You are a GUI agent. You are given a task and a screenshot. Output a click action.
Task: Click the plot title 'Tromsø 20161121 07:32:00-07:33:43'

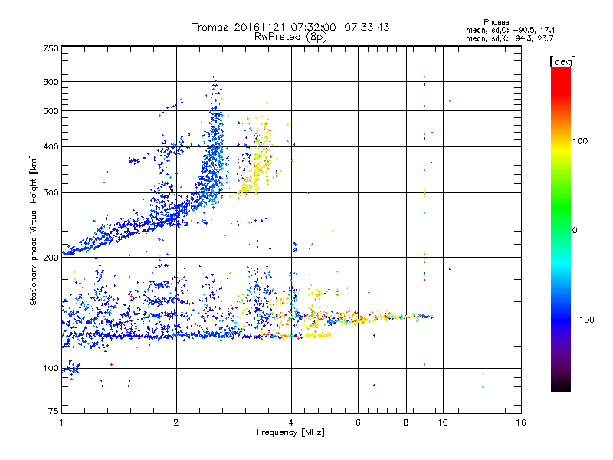[x=290, y=27]
